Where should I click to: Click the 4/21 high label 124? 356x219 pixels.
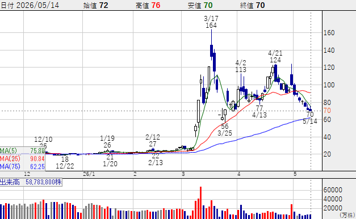click(275, 60)
